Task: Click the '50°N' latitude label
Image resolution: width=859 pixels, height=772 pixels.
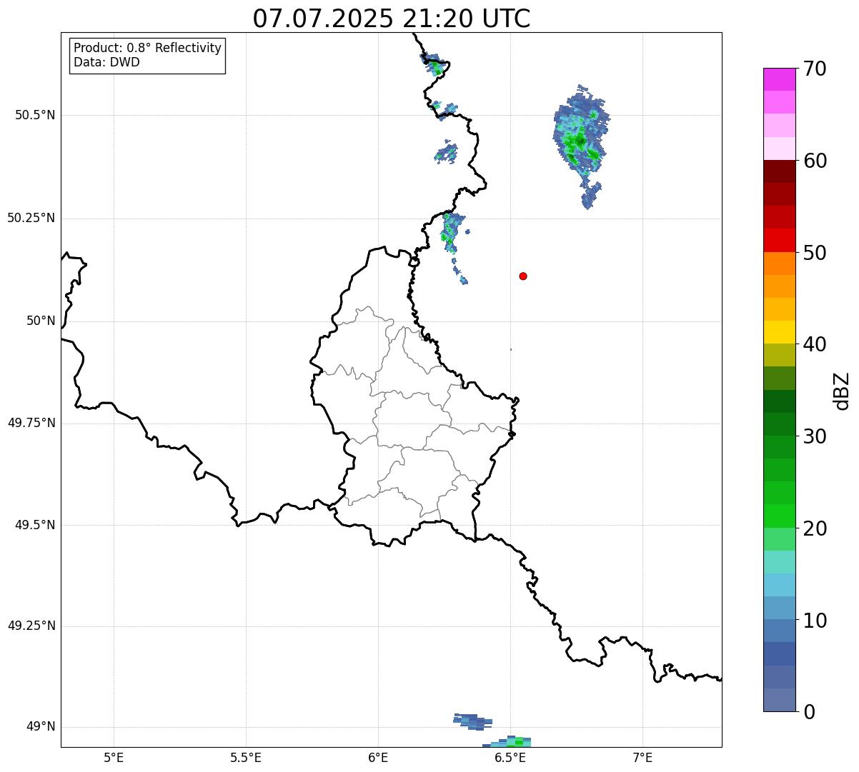Action: point(41,321)
